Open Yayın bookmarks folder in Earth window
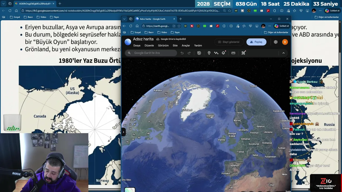The image size is (342, 192). point(175,32)
